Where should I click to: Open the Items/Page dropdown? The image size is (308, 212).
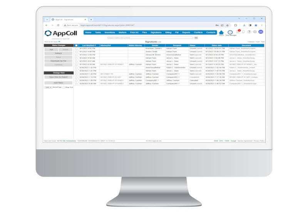[48, 87]
